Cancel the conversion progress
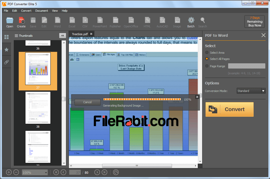 click(88, 102)
